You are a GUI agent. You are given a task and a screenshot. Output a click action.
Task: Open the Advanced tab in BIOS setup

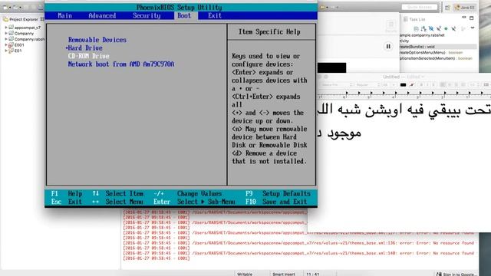click(x=102, y=15)
